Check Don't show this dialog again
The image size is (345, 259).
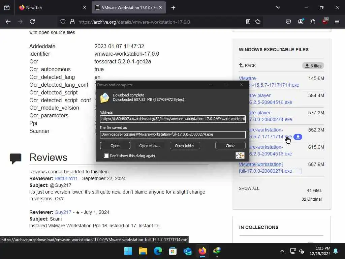point(106,156)
